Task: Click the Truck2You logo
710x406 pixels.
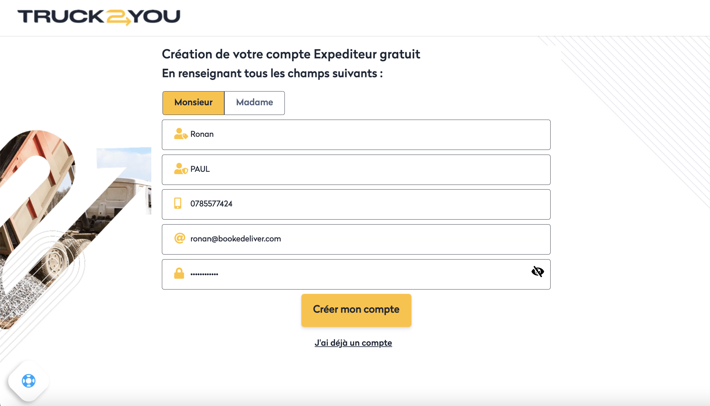Action: 99,17
